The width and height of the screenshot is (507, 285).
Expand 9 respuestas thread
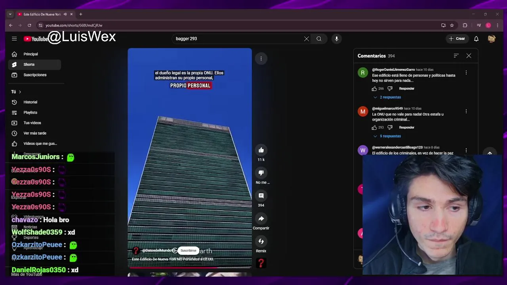pyautogui.click(x=387, y=136)
